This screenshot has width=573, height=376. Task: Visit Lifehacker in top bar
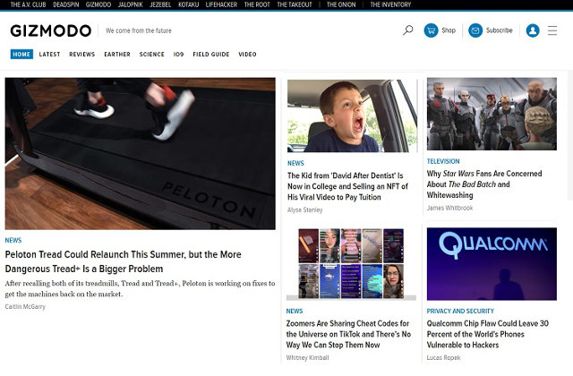221,4
